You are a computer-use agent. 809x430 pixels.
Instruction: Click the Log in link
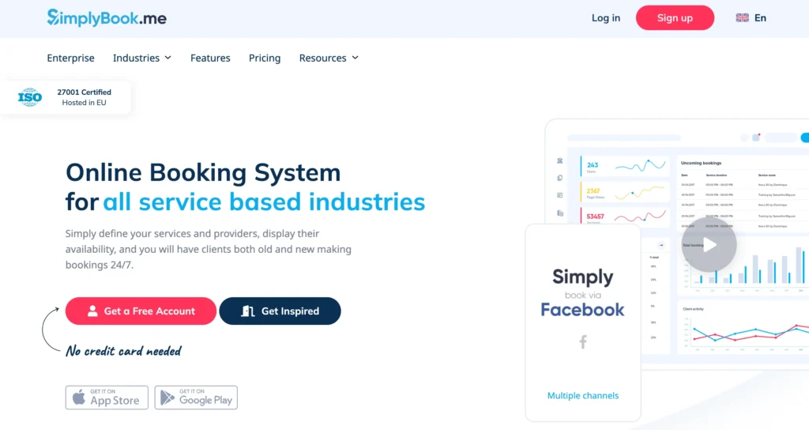(x=606, y=17)
